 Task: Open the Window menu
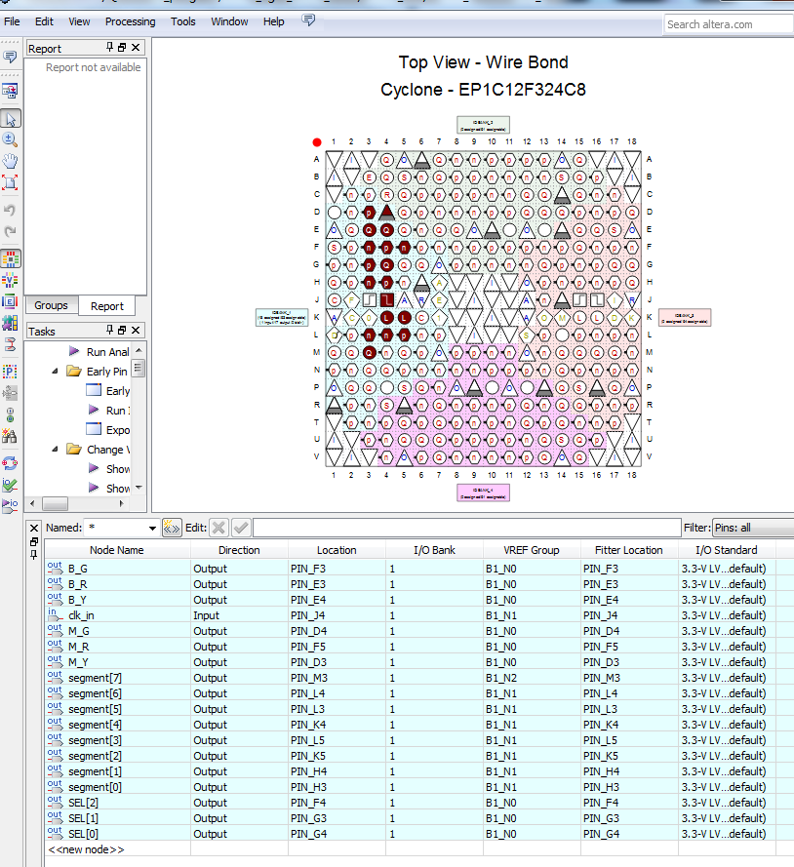point(229,21)
